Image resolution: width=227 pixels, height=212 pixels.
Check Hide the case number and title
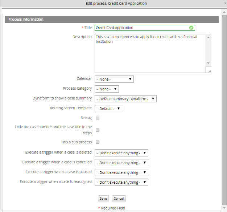98,130
